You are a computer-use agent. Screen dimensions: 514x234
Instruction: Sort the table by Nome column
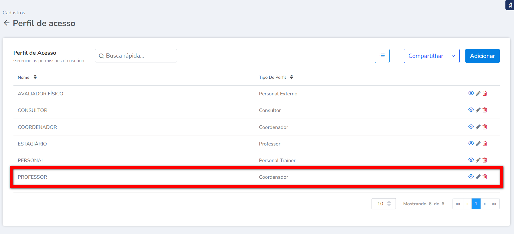(35, 77)
